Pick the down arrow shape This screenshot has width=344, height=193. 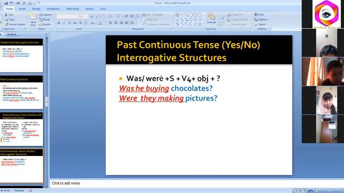click(195, 19)
